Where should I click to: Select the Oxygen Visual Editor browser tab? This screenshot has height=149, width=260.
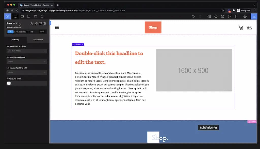[x=36, y=5]
